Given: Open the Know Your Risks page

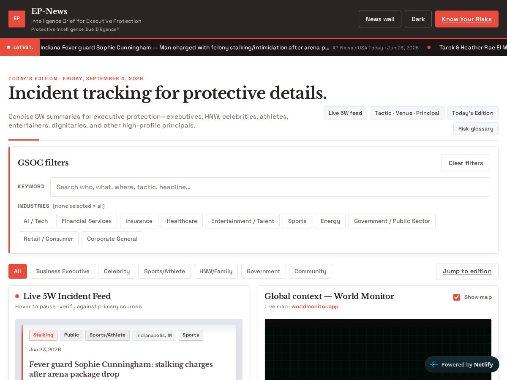Looking at the screenshot, I should 467,19.
